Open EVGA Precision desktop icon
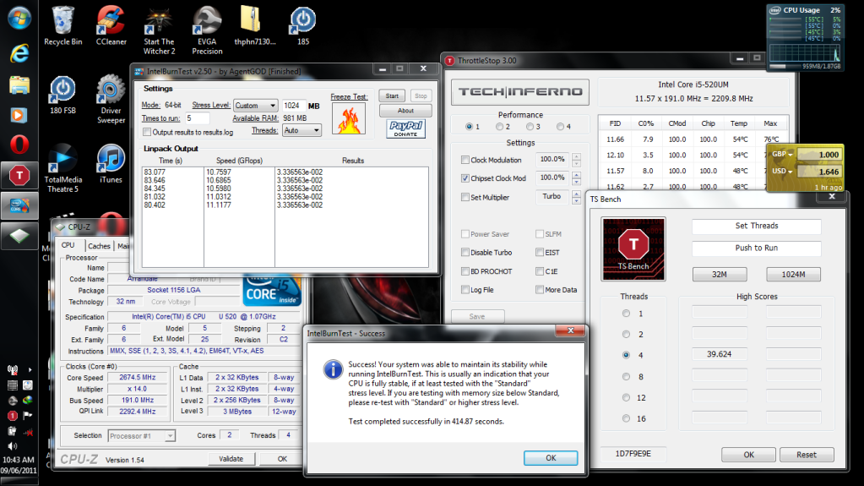The image size is (864, 486). 207,30
